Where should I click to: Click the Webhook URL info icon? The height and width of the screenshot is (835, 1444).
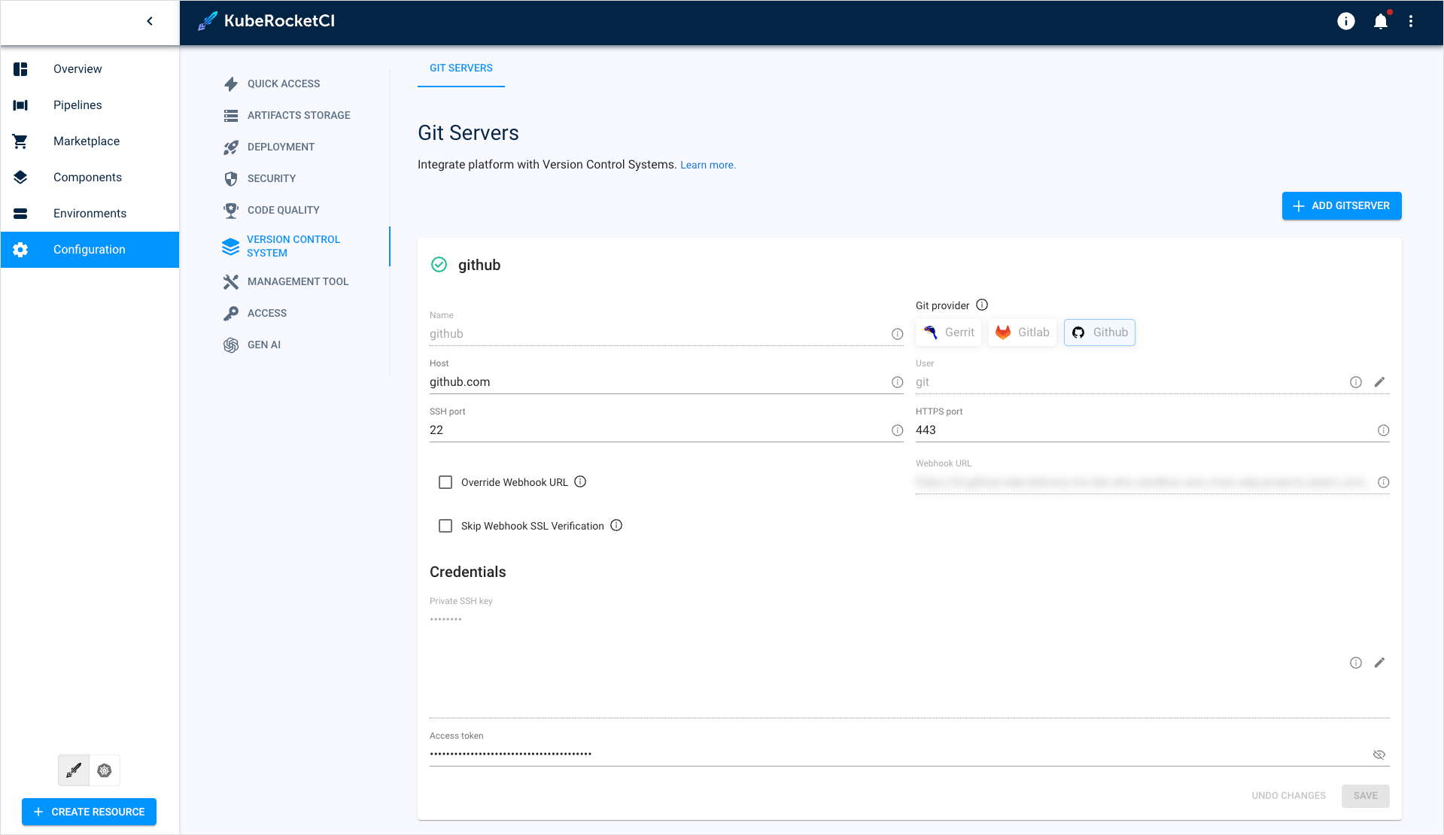(x=1384, y=482)
